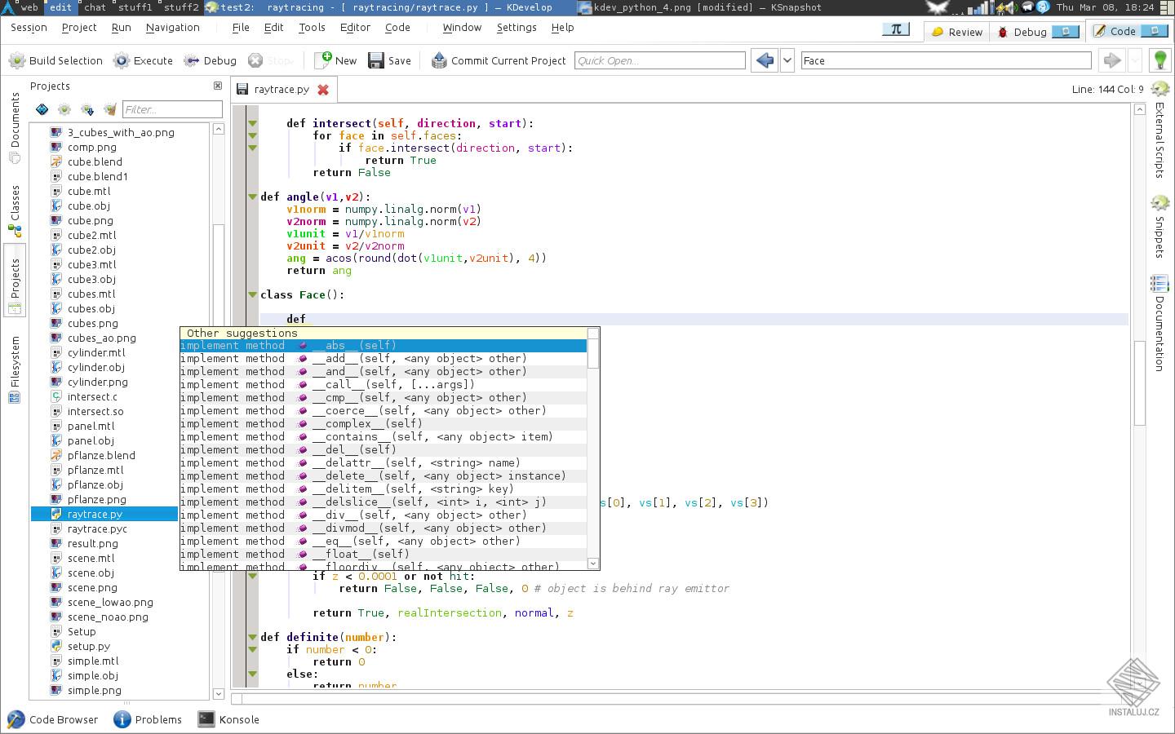Close the raytrace.py tab
Viewport: 1175px width, 734px height.
(323, 90)
